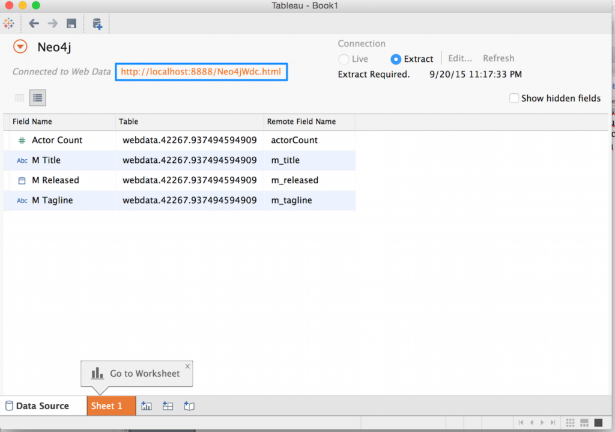Click the Refresh link under Connection

point(498,58)
